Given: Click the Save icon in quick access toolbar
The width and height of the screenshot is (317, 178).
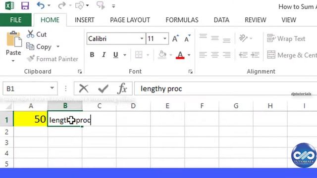Looking at the screenshot, I should pos(25,5).
